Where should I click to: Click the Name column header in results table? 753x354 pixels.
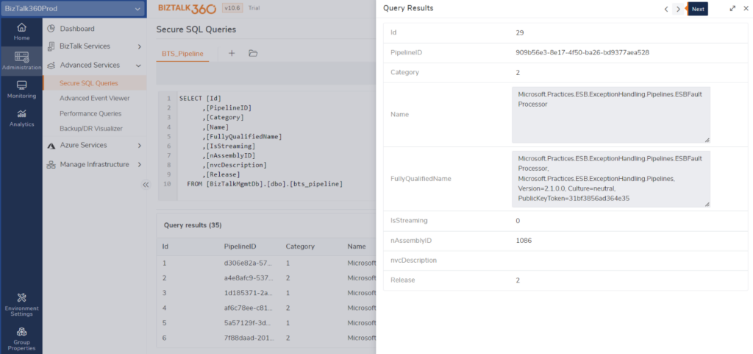[x=357, y=247]
